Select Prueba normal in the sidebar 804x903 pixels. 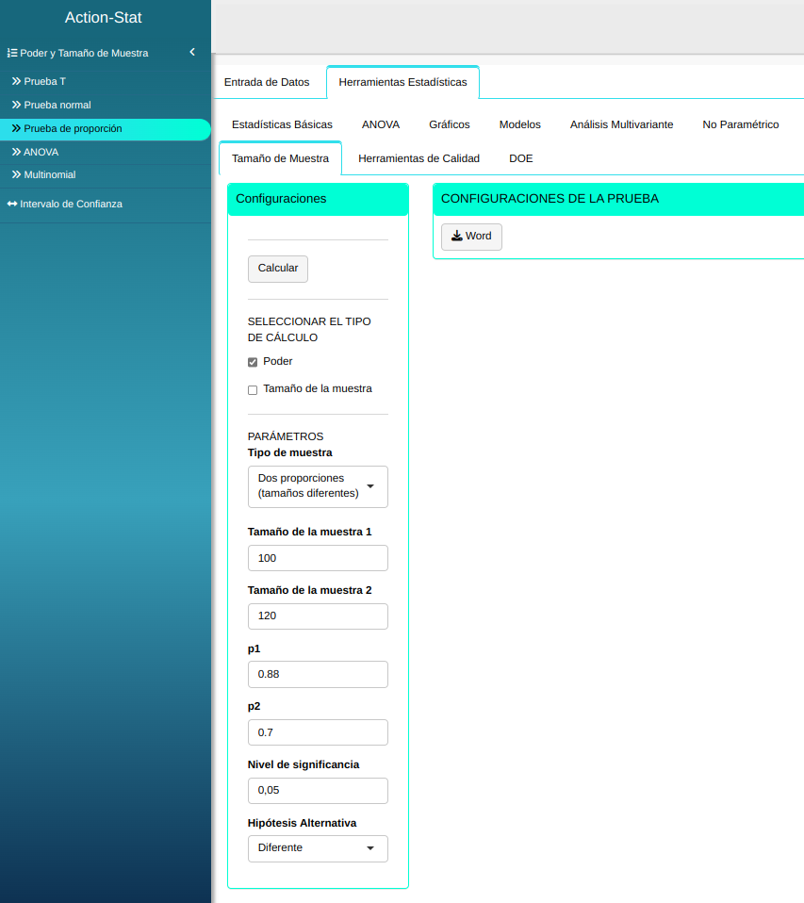(57, 105)
